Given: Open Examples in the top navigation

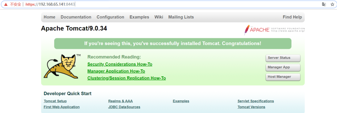Looking at the screenshot, I should [139, 17].
